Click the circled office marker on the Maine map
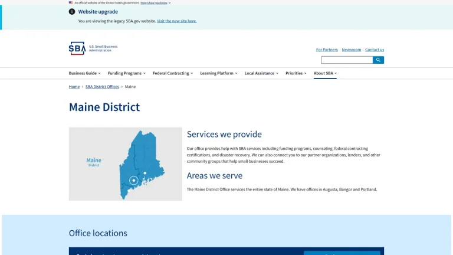The image size is (453, 255). [x=134, y=181]
